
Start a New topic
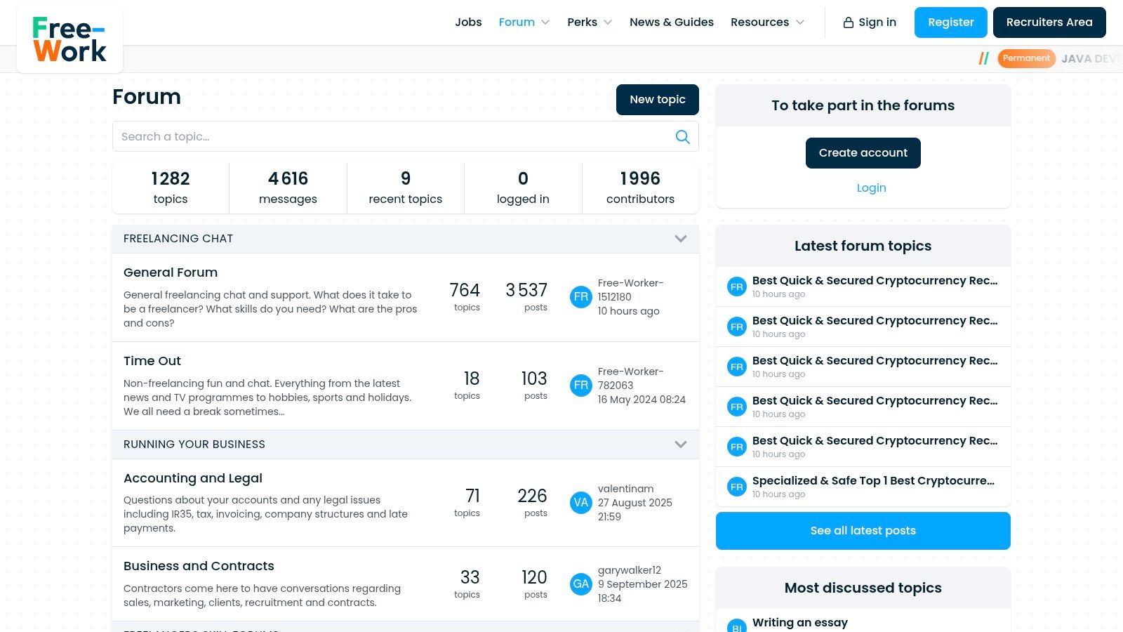658,100
